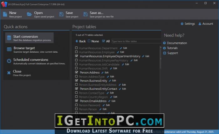Toggle the All selection checkbox
219x134 pixels.
103,41
